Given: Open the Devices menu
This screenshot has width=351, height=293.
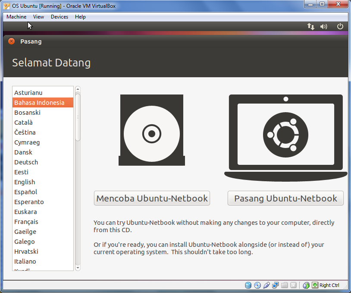Looking at the screenshot, I should tap(60, 17).
